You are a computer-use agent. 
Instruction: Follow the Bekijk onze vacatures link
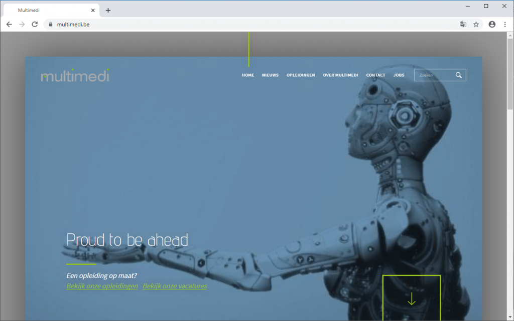(x=175, y=286)
